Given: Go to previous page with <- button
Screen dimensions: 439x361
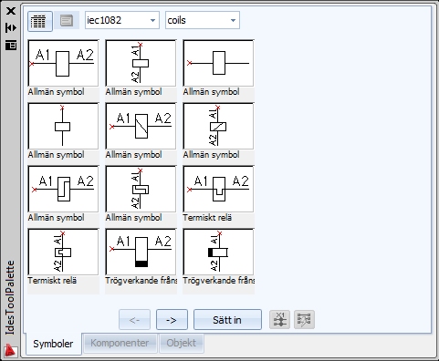Looking at the screenshot, I should 134,320.
